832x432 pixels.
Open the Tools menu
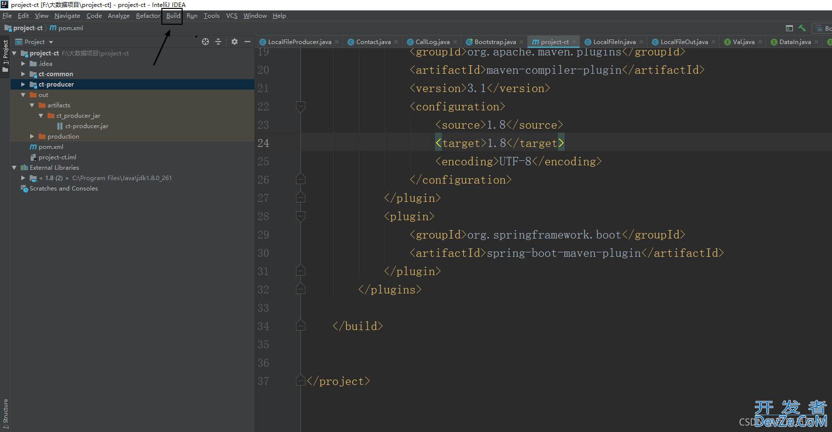(212, 16)
